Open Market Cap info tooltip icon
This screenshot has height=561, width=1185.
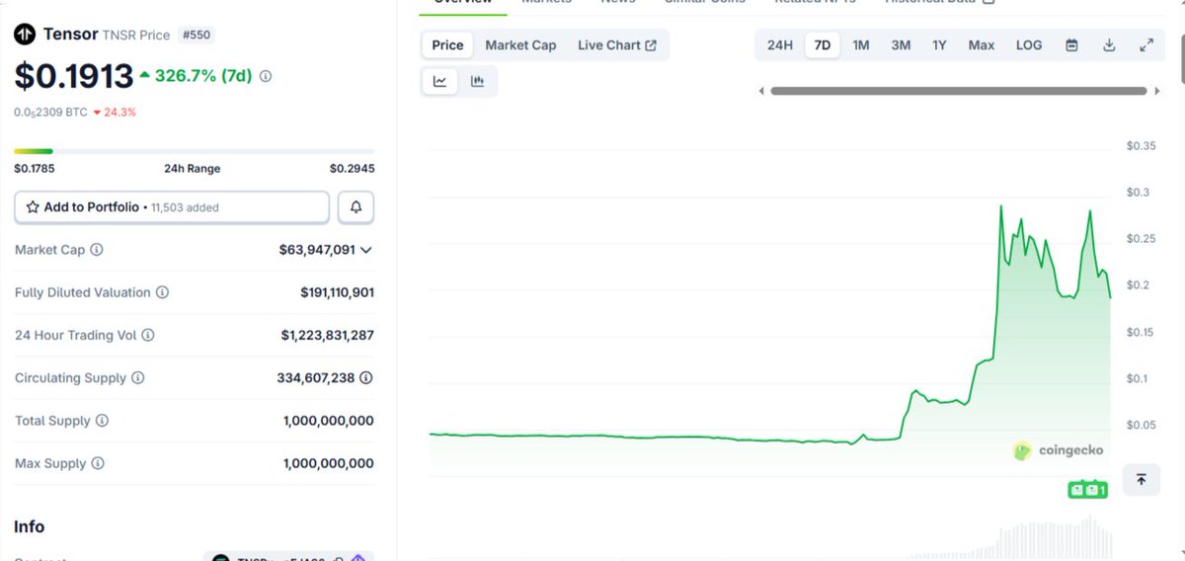[97, 250]
